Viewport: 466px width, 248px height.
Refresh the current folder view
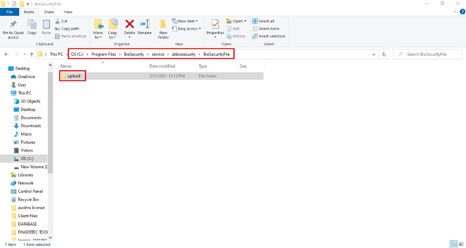click(384, 54)
